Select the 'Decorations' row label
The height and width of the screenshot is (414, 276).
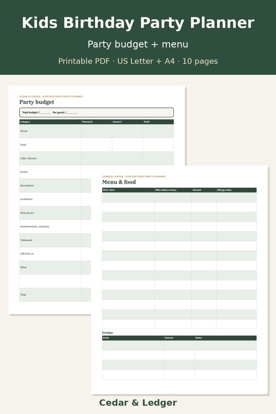pos(27,185)
